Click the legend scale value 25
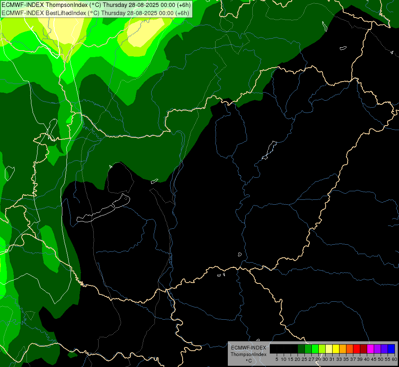Viewport: 399px width, 367px height. [304, 359]
